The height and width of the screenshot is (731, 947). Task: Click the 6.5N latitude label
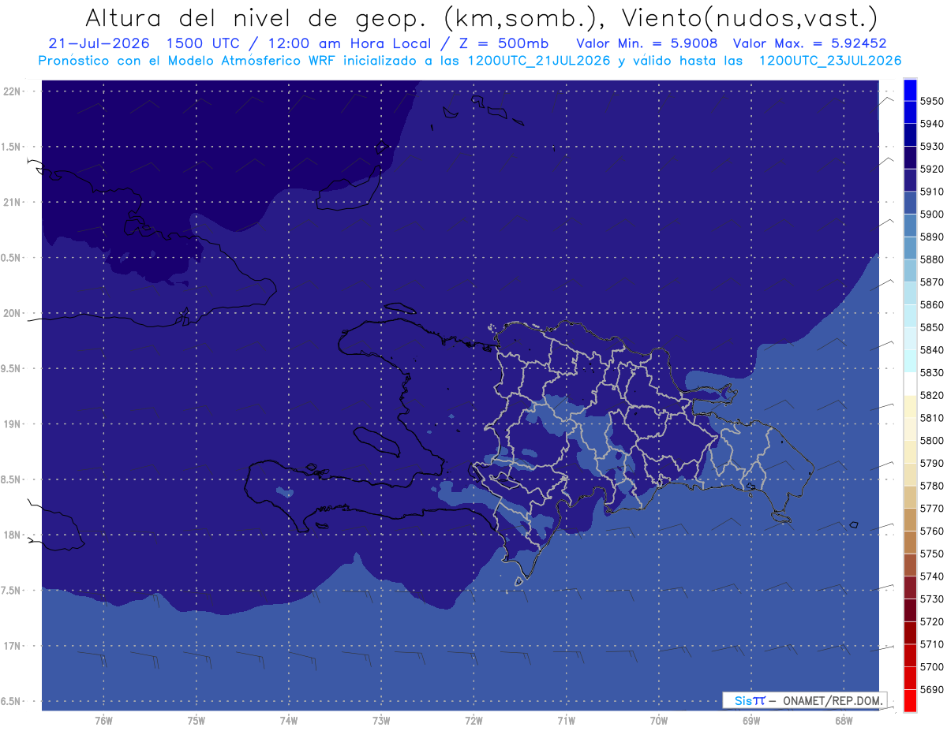[12, 701]
